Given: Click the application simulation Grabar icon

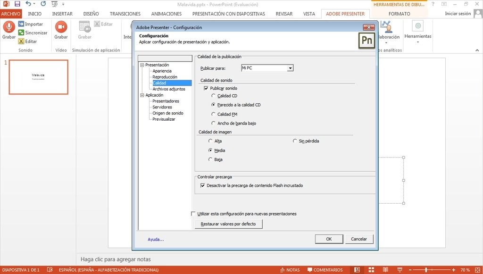Looking at the screenshot, I should click(x=84, y=27).
